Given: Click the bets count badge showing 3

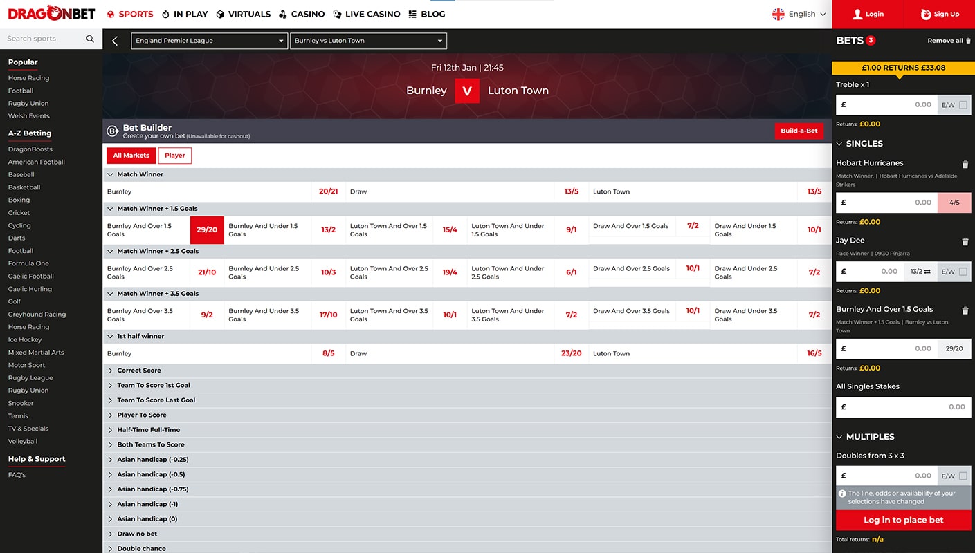Looking at the screenshot, I should [x=871, y=40].
